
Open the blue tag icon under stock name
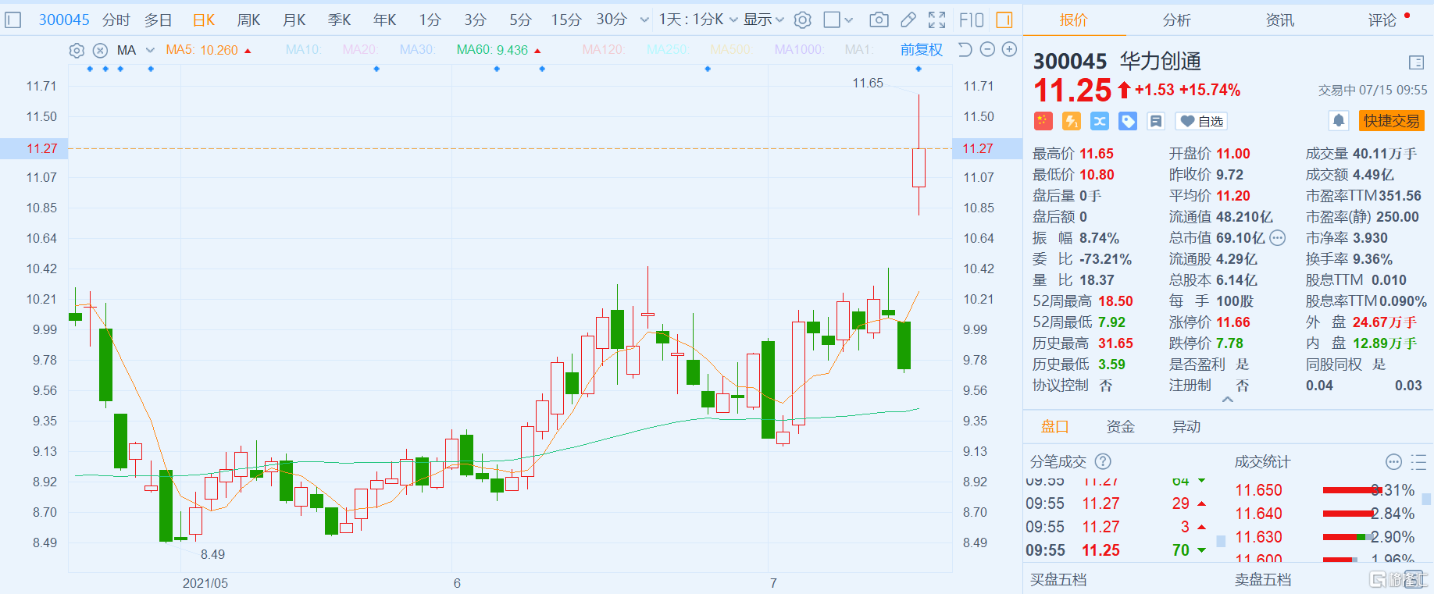pyautogui.click(x=1128, y=121)
